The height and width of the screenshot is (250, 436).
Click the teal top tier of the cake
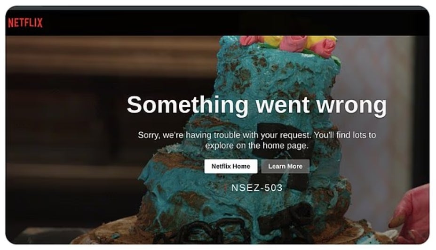(277, 75)
